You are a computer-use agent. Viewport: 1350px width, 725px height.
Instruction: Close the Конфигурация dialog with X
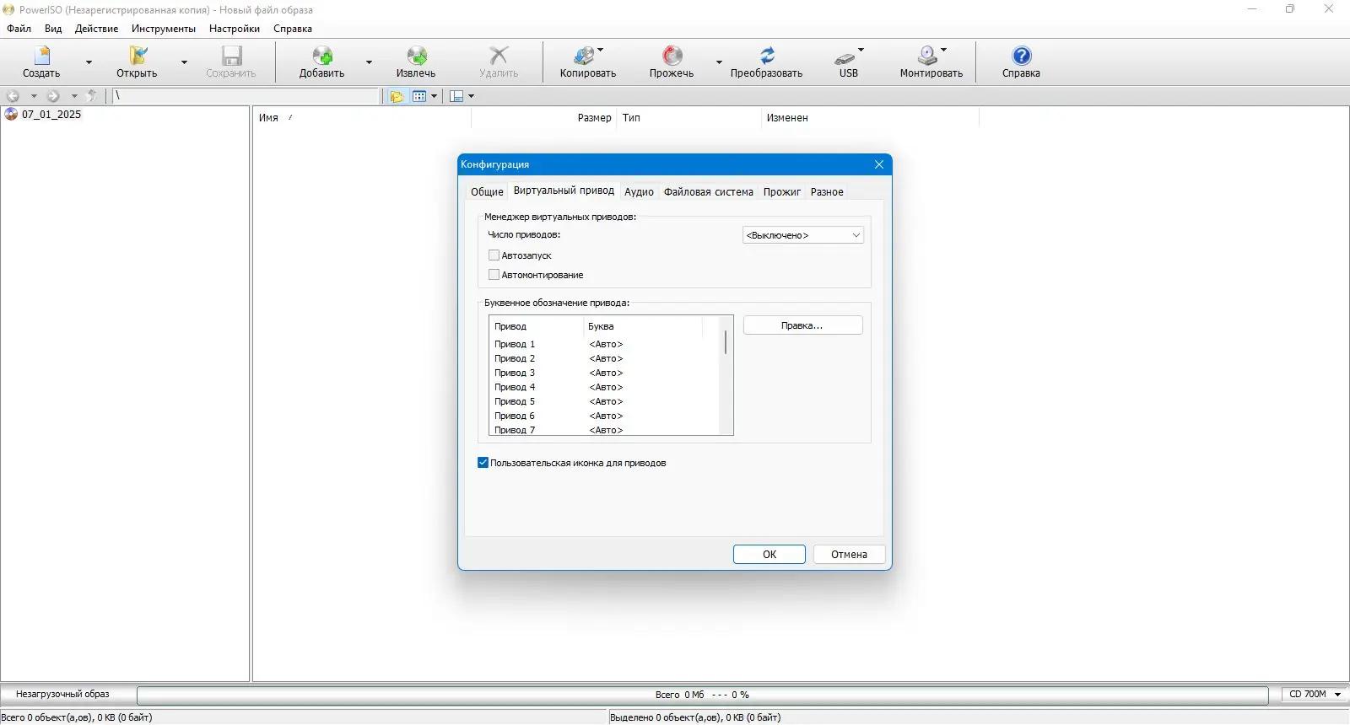pos(879,164)
